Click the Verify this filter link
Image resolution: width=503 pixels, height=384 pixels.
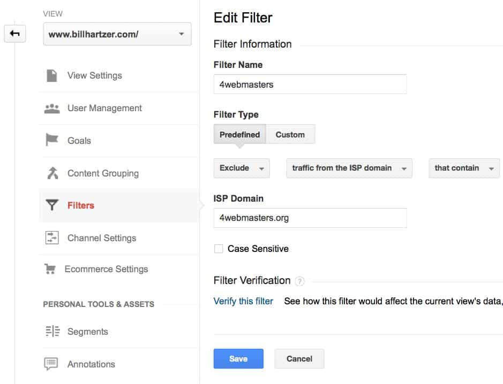click(x=243, y=301)
